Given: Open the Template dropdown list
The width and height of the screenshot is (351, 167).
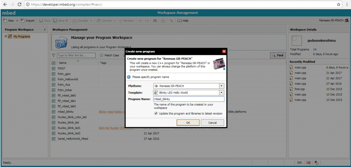Looking at the screenshot, I should 221,93.
